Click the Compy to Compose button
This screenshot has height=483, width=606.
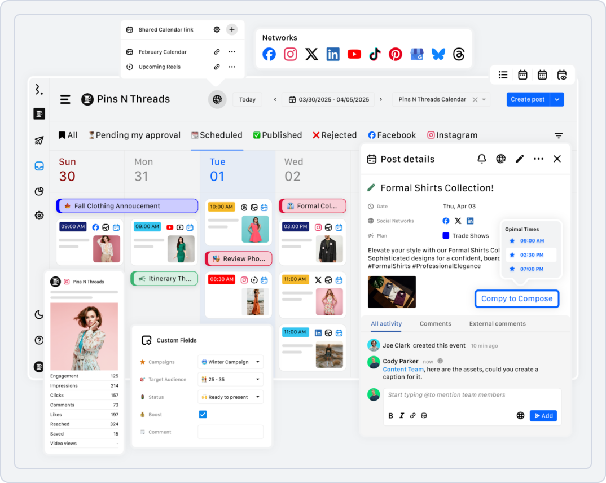pos(516,298)
